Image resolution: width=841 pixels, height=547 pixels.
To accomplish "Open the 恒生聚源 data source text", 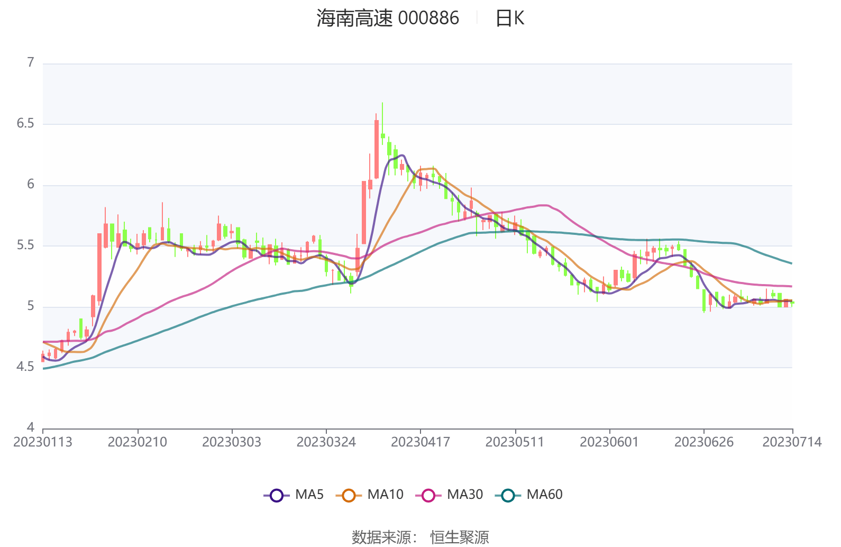I will [459, 537].
